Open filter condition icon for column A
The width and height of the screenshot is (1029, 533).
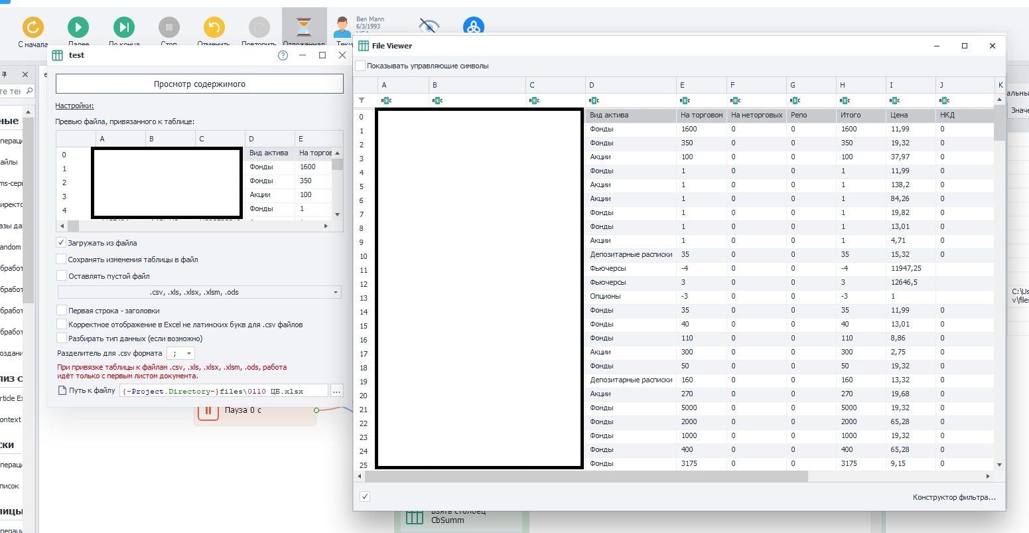pyautogui.click(x=385, y=100)
